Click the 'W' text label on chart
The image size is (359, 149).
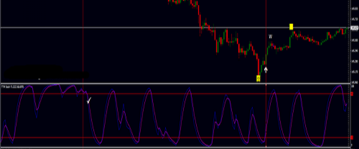point(270,37)
